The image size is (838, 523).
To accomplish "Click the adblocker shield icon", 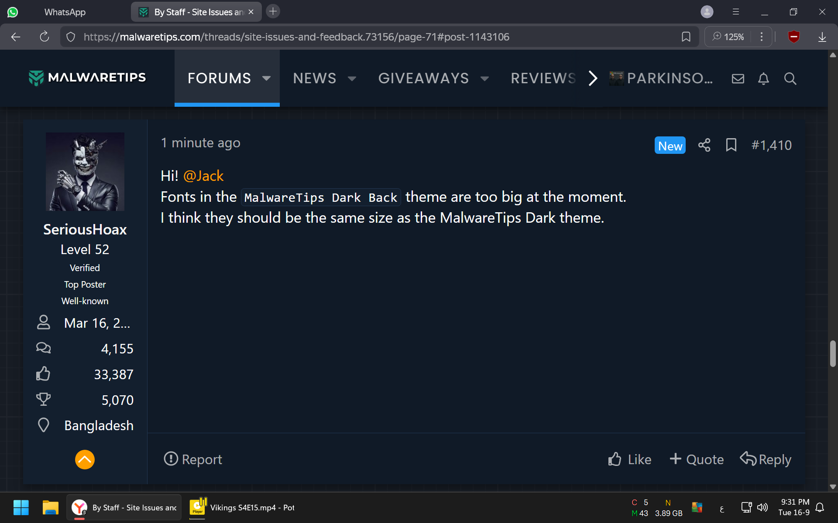I will [x=793, y=37].
